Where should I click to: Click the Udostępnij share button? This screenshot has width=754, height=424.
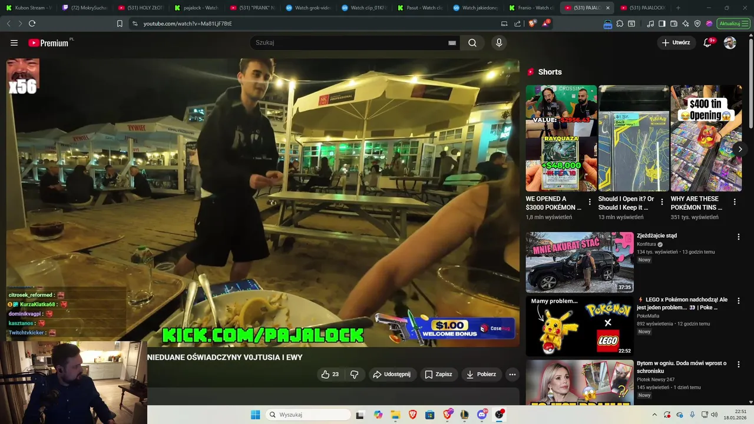point(393,374)
